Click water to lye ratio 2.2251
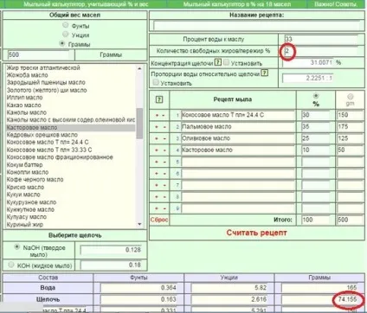This screenshot has width=367, height=313. click(x=308, y=78)
